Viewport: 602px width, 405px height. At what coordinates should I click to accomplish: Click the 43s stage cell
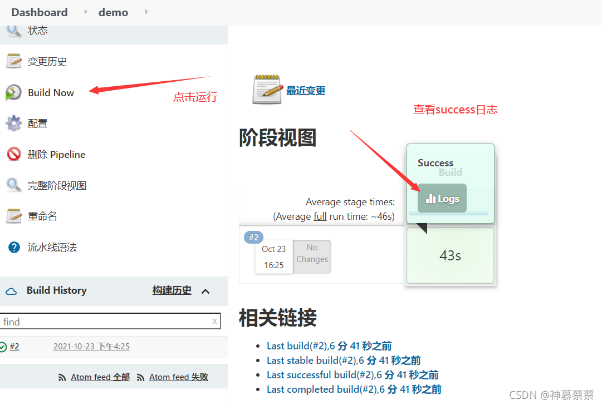[450, 255]
